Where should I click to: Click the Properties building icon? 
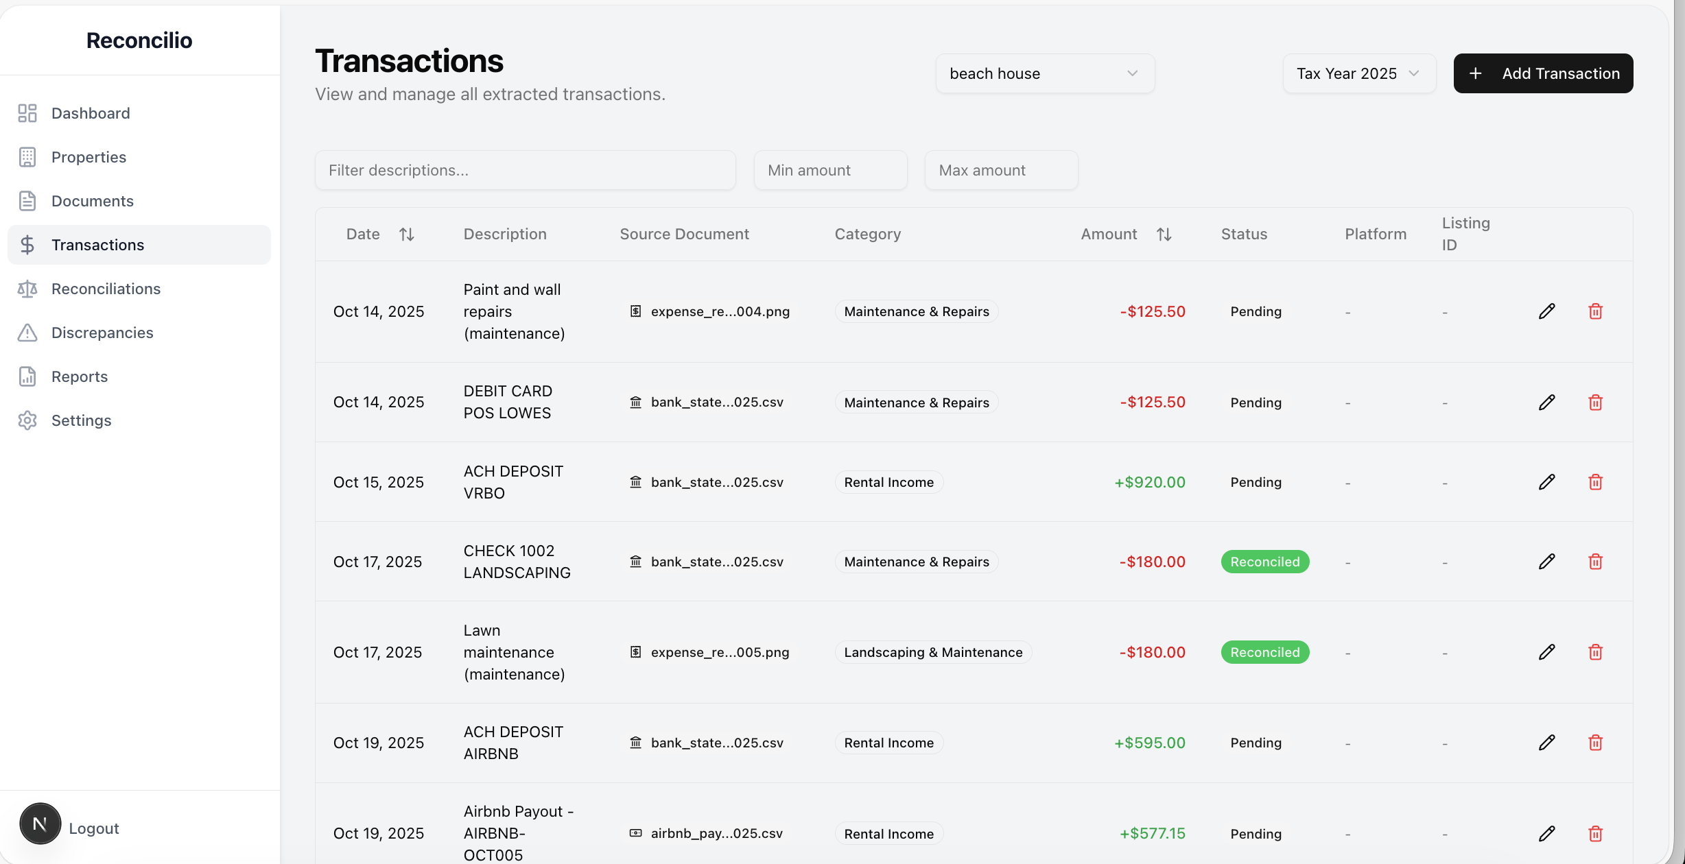click(x=27, y=157)
